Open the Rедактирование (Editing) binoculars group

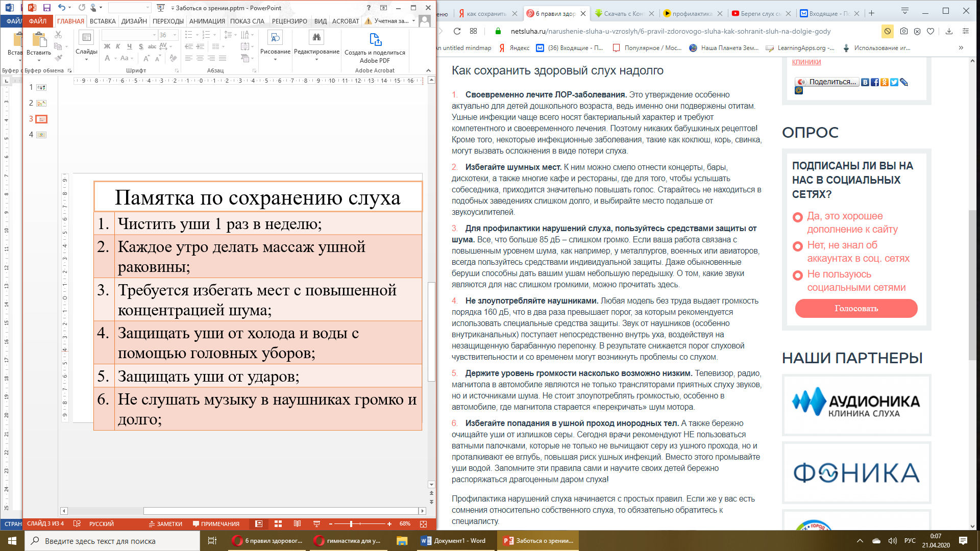tap(316, 43)
